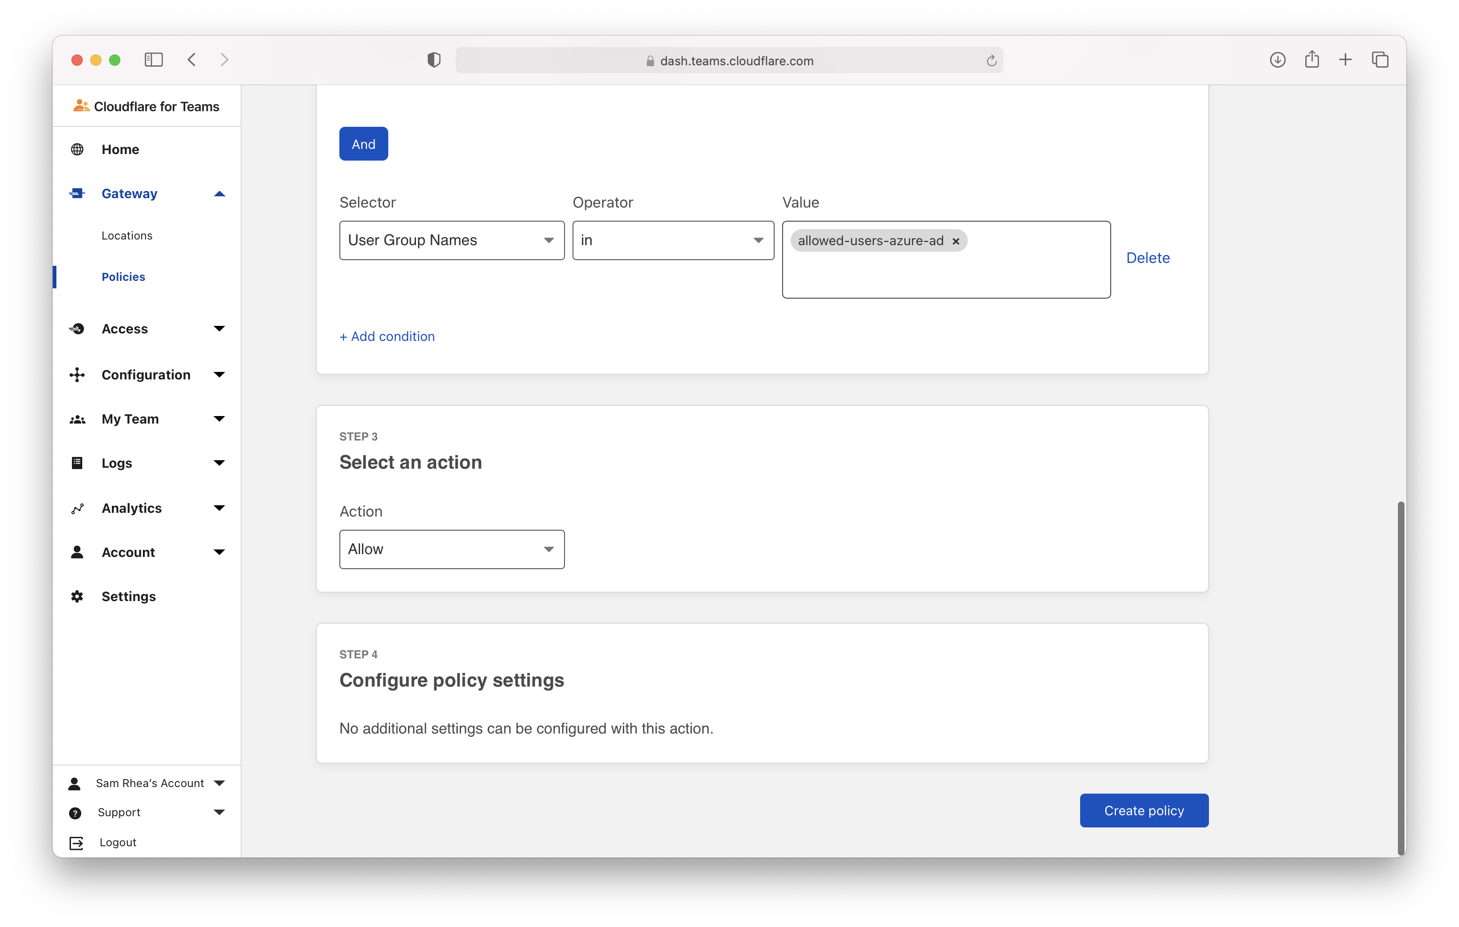Click the Logs document icon
Viewport: 1459px width, 927px height.
click(x=77, y=463)
